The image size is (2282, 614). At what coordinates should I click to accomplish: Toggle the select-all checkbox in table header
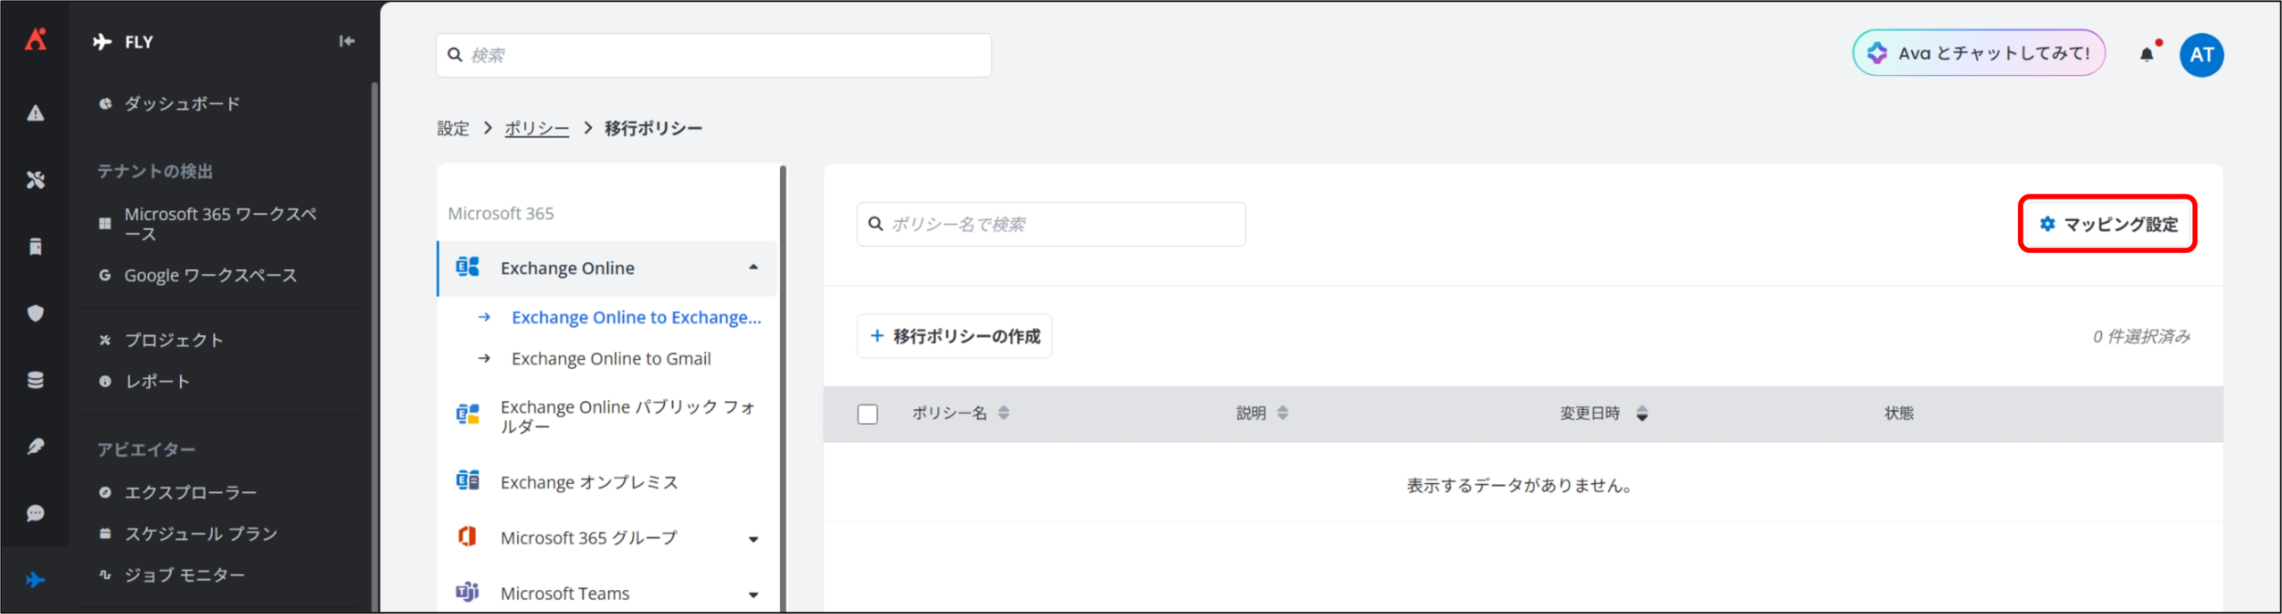867,414
